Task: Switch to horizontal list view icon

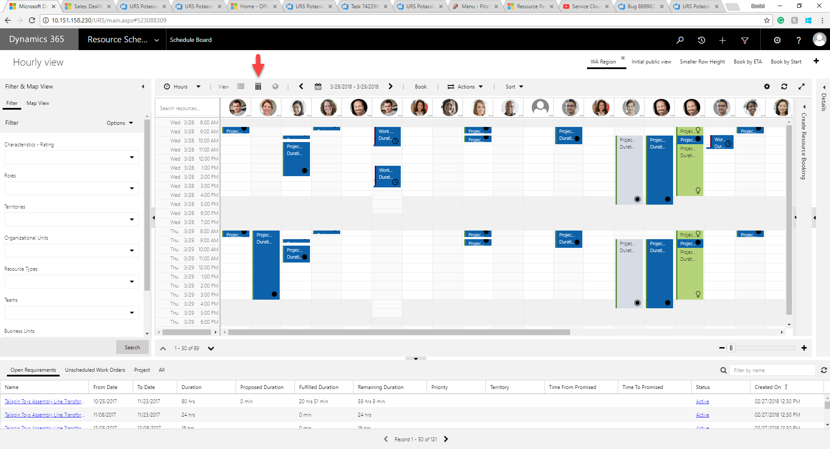Action: [x=241, y=87]
